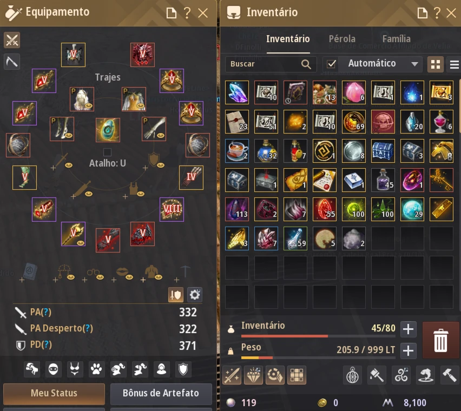Image resolution: width=461 pixels, height=411 pixels.
Task: Select the crossed swords combat gear icon
Action: [x=12, y=40]
